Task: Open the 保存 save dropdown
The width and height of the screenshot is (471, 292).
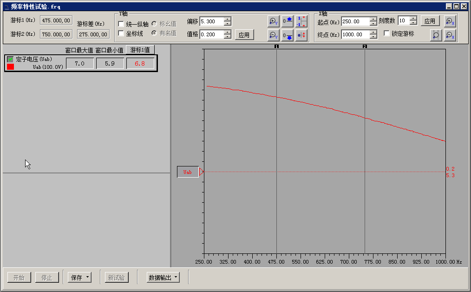Action: 79,278
